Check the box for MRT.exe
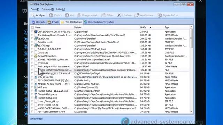Image resolution: width=223 pixels, height=125 pixels. 32,87
